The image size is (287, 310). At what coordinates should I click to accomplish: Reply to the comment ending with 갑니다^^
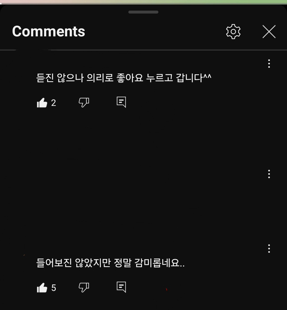(x=121, y=102)
